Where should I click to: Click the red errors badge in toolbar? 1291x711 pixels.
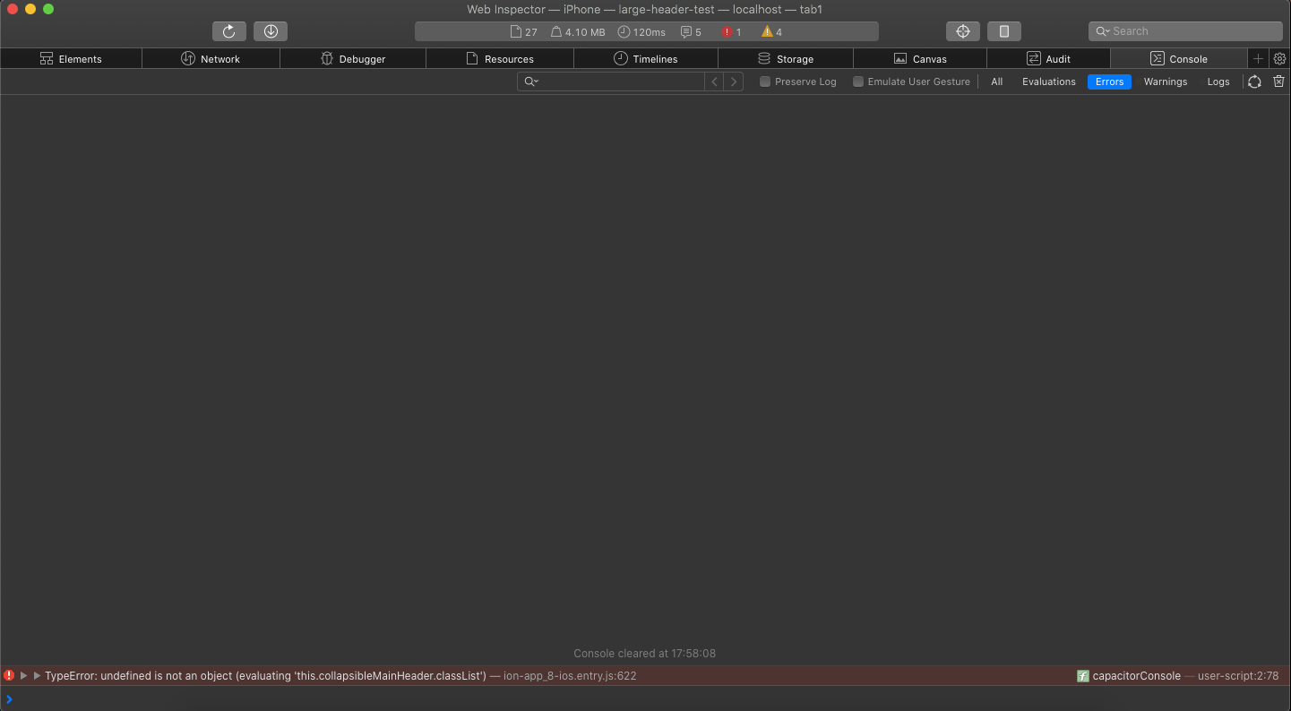731,31
